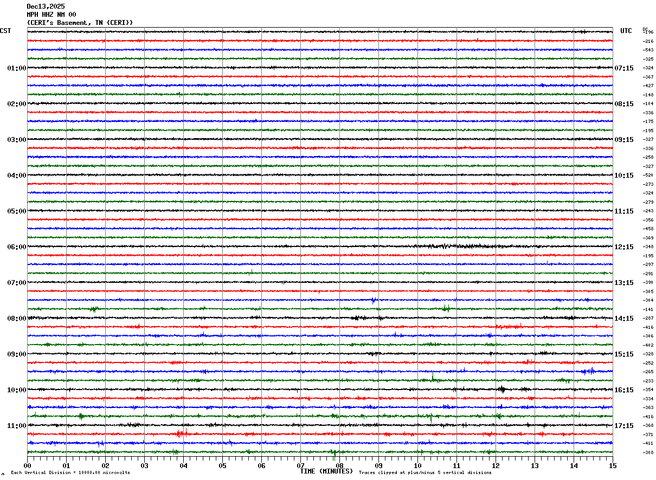Select the bottom minute axis tick '14'
The image size is (656, 480).
pyautogui.click(x=574, y=465)
